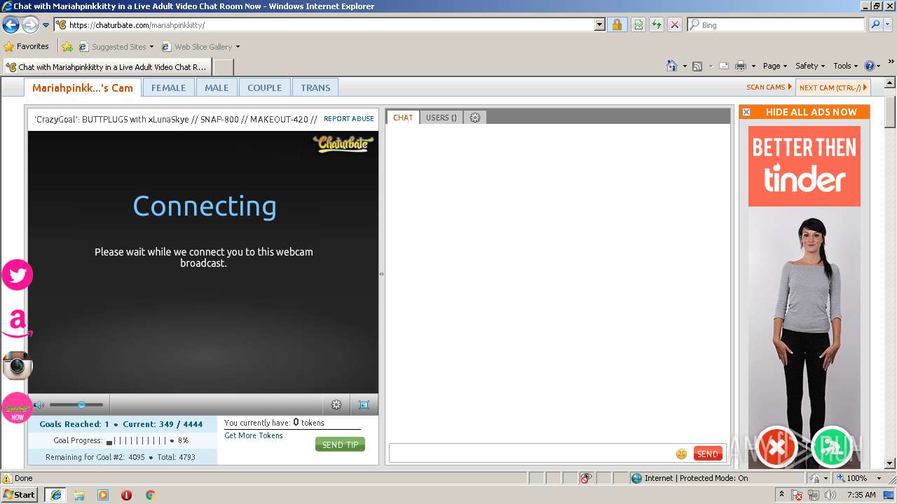
Task: Click the Better Then Tinder ad
Action: click(804, 297)
